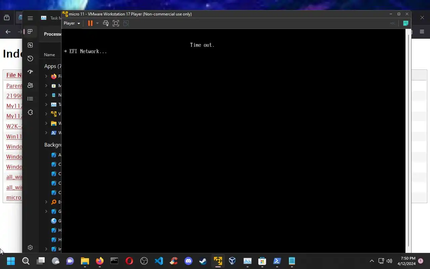
Task: Open the W2K- file link
Action: point(14,126)
